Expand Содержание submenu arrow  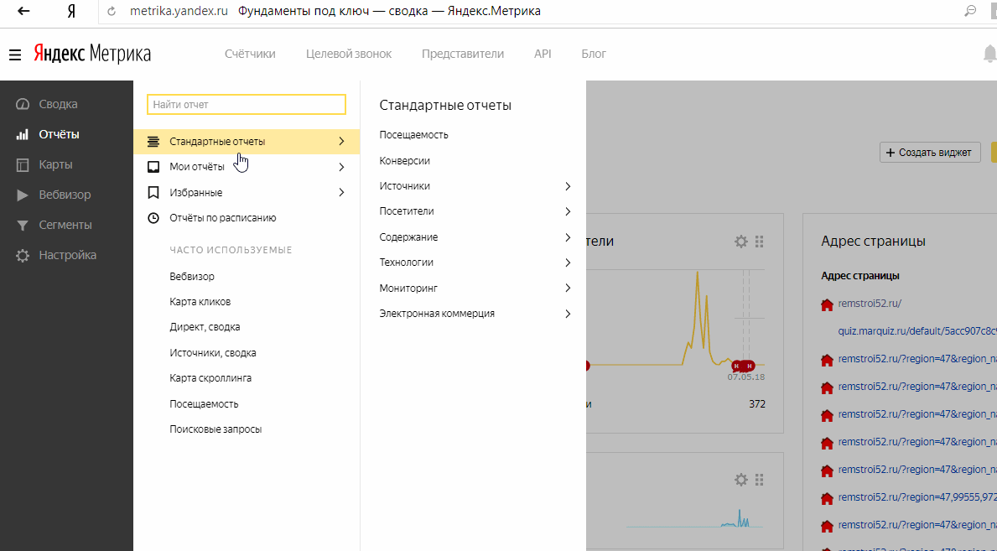568,237
